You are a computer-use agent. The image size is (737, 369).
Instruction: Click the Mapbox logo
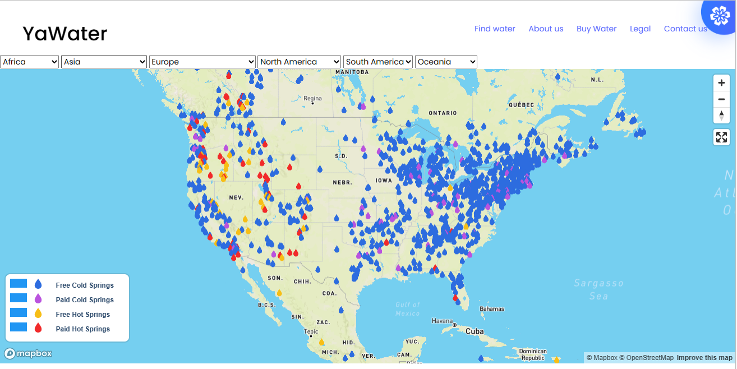[x=29, y=353]
